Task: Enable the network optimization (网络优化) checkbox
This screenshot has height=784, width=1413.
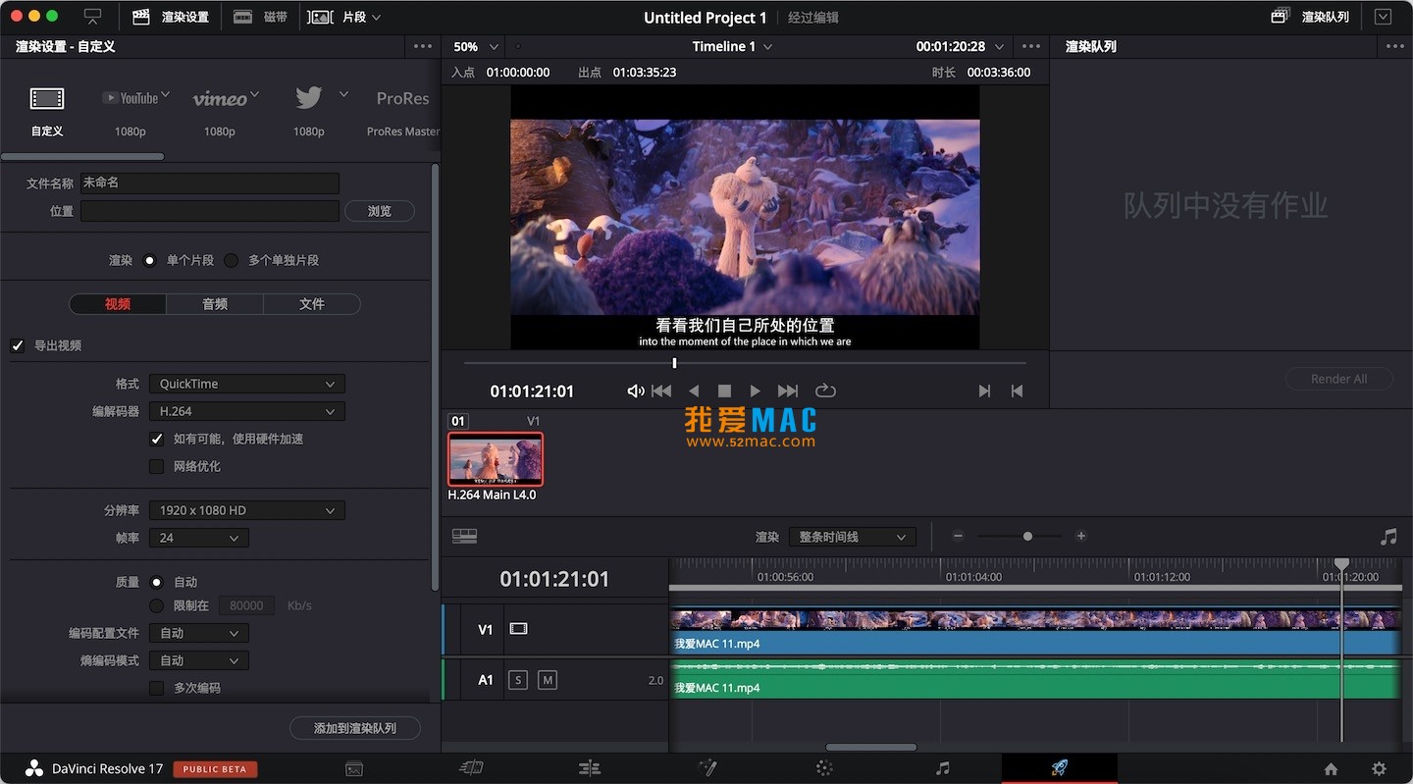Action: pos(156,466)
